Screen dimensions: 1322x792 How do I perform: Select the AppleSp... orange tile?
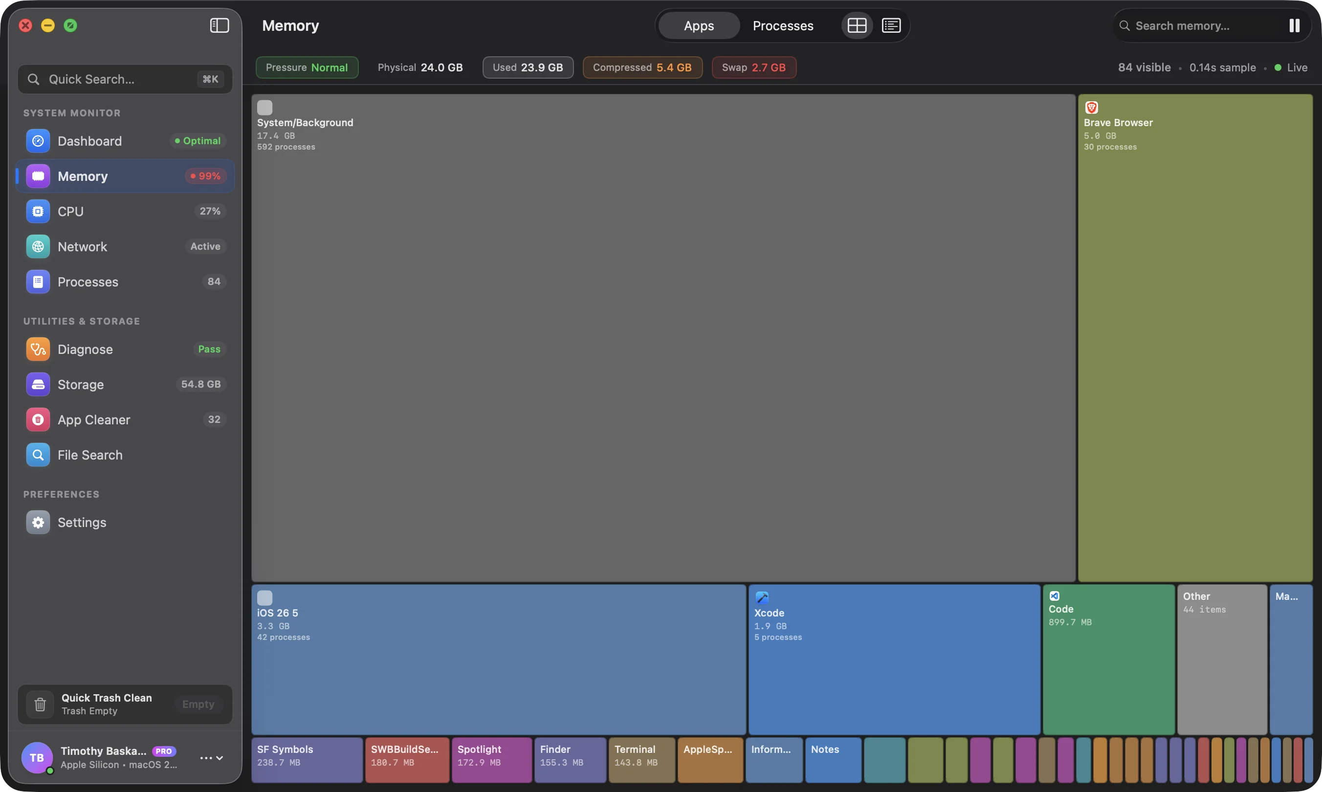click(x=710, y=760)
